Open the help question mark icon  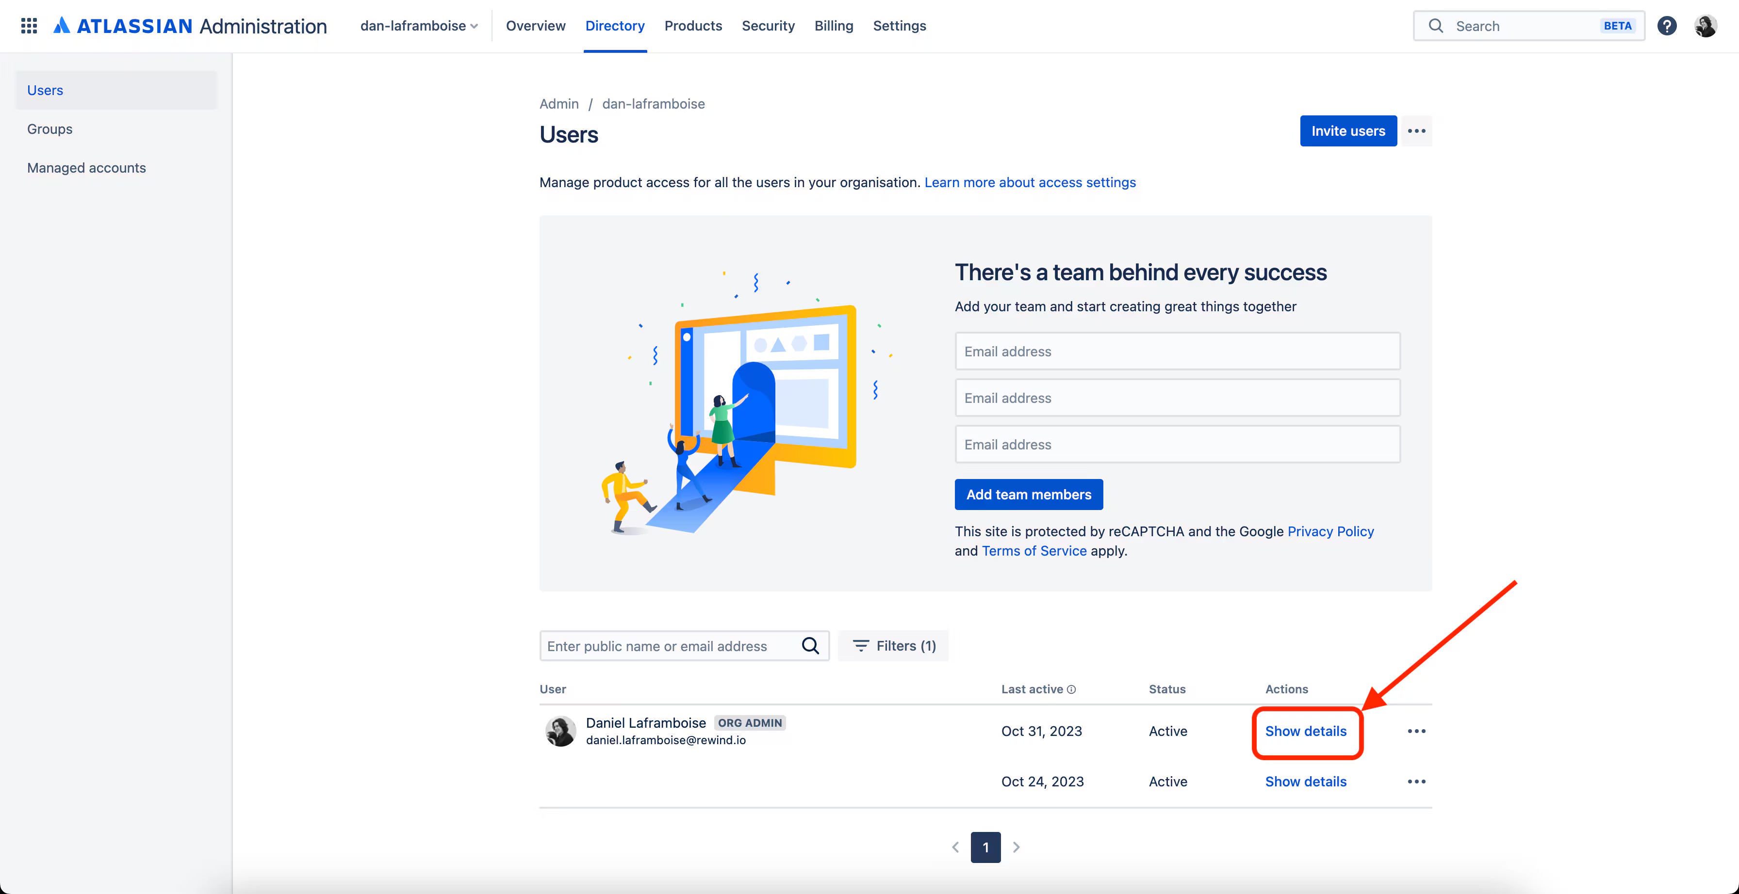click(x=1667, y=26)
